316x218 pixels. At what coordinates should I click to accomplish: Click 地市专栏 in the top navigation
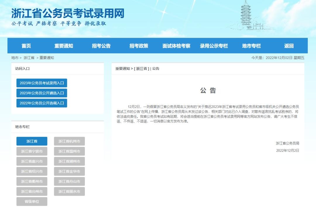point(251,46)
